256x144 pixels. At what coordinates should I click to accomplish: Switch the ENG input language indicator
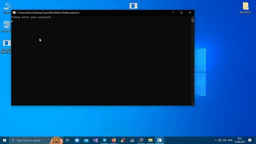tap(230, 140)
